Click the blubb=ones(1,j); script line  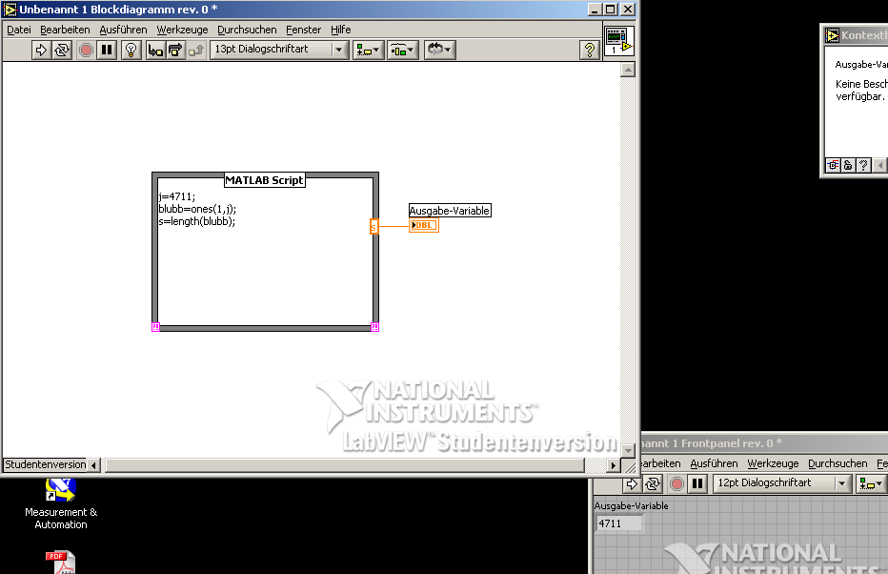[197, 209]
